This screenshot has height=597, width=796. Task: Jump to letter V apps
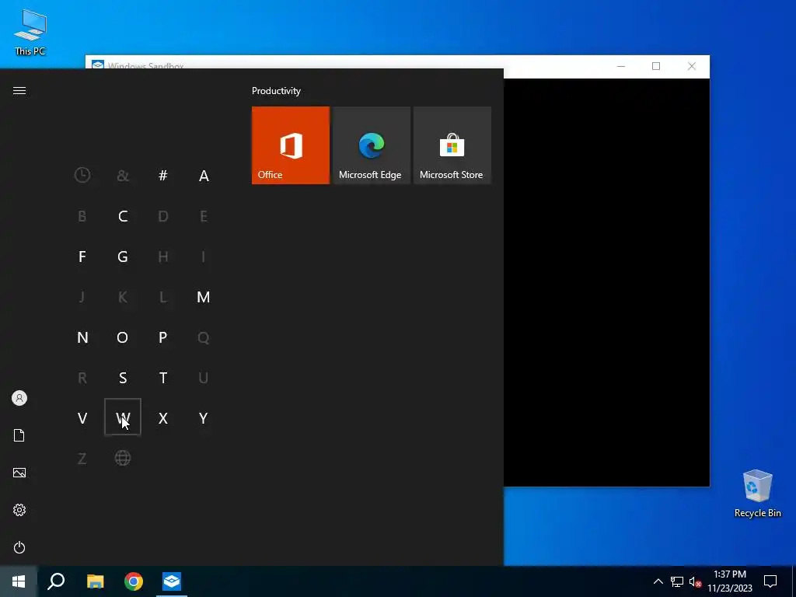pyautogui.click(x=82, y=418)
